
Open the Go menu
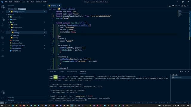28,2
